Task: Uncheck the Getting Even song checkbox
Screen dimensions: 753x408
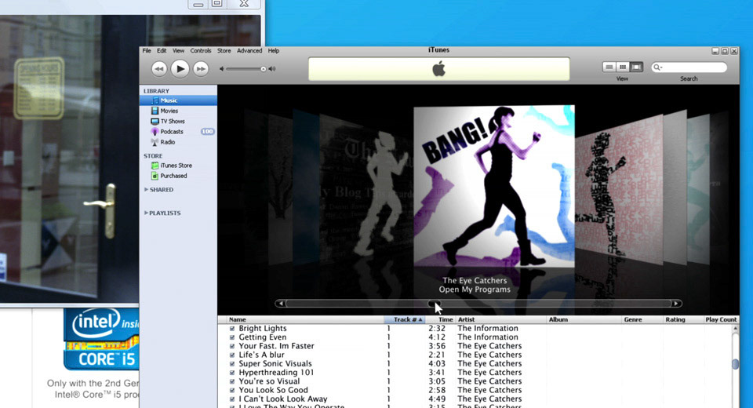Action: [232, 337]
